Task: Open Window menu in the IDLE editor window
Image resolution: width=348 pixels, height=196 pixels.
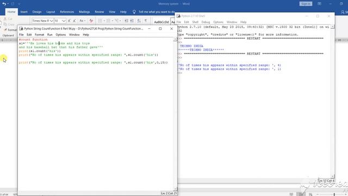Action: 74,35
